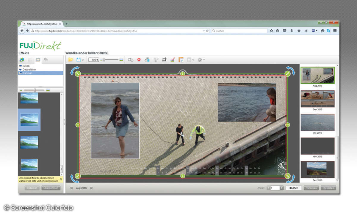357x214 pixels.
Task: Click the bottom-center green resize handle
Action: pos(183,176)
